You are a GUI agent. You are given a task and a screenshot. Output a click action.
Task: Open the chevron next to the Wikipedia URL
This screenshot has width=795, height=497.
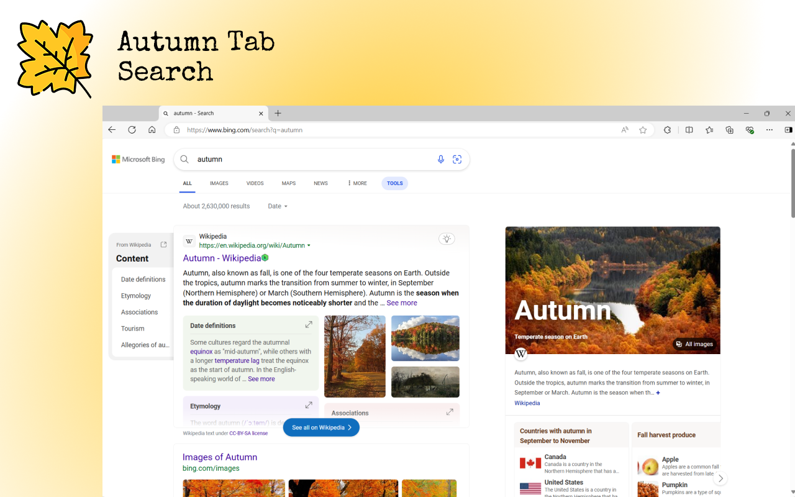309,245
